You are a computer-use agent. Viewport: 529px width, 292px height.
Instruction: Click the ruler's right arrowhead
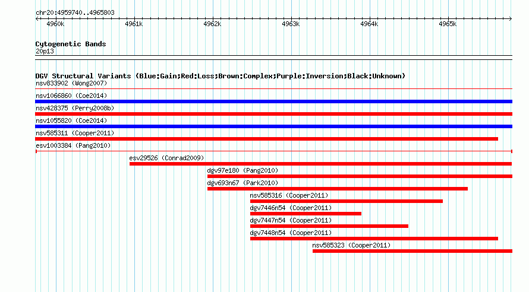(x=511, y=19)
